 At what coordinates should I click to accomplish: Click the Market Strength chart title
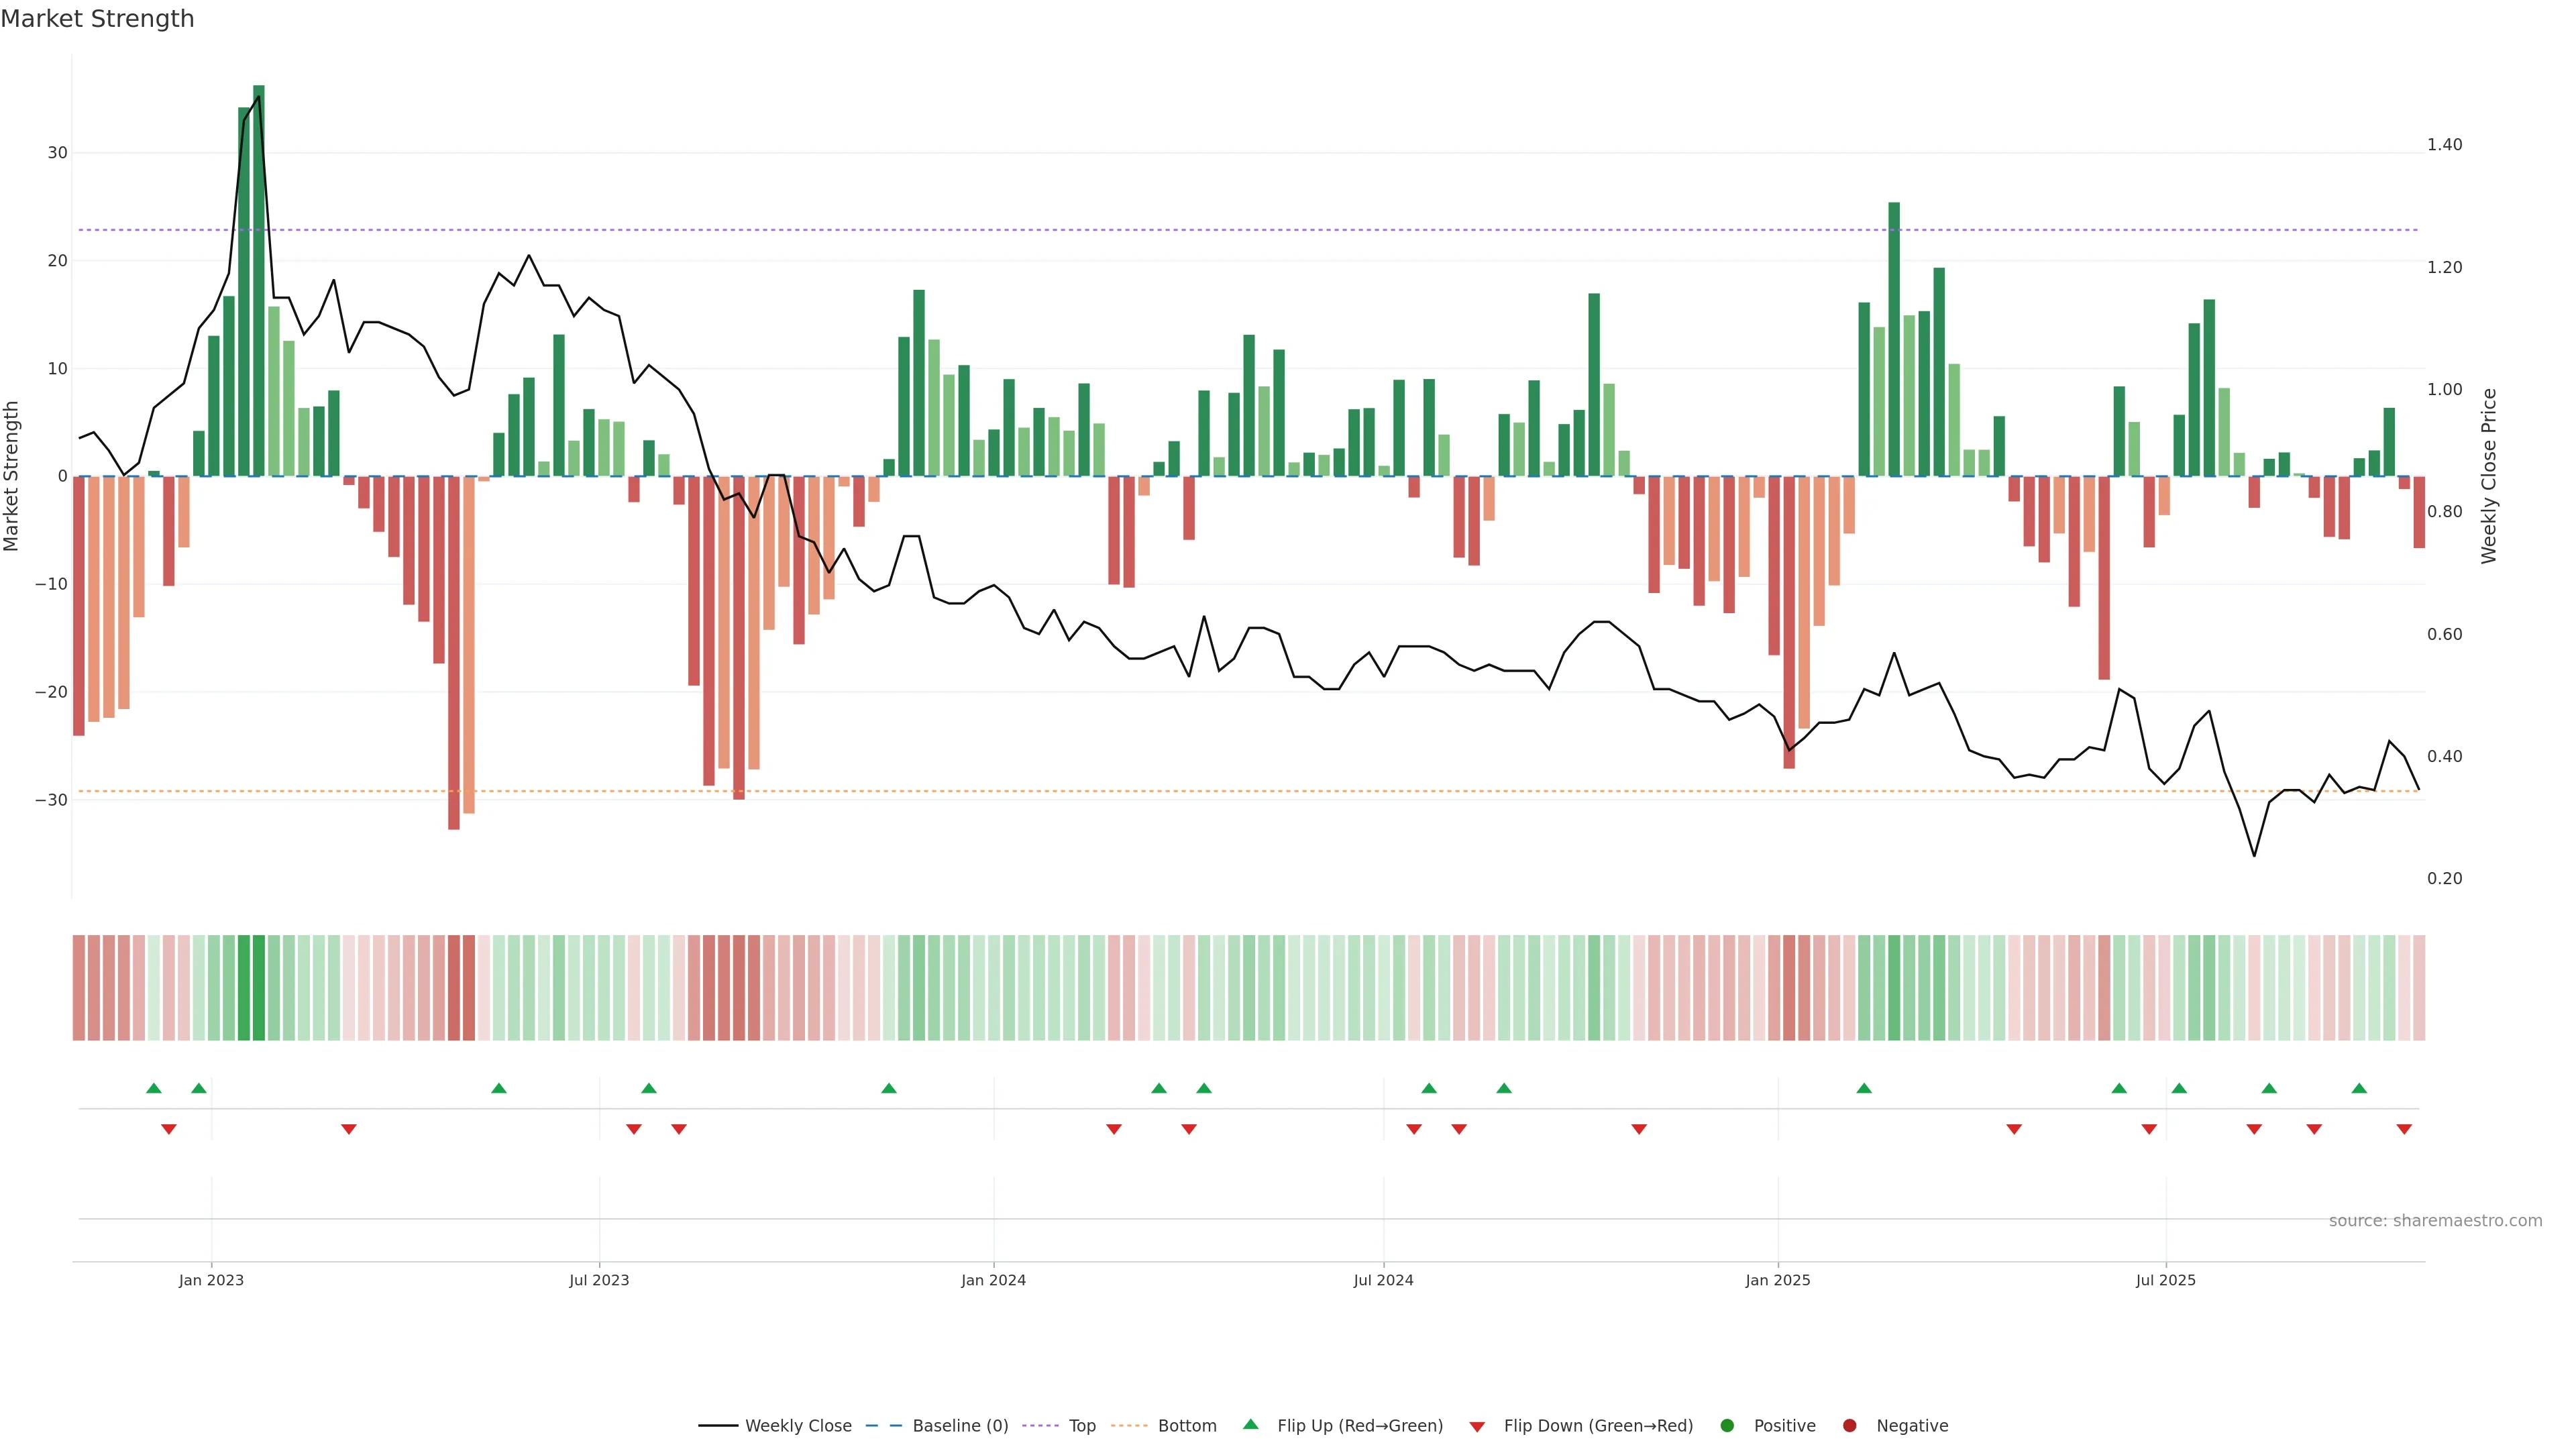coord(97,19)
